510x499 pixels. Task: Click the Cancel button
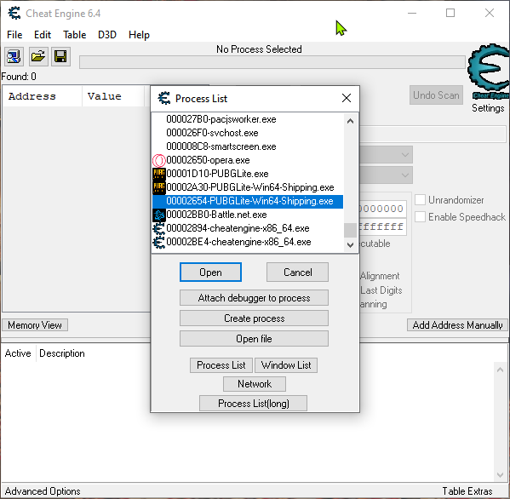point(297,272)
